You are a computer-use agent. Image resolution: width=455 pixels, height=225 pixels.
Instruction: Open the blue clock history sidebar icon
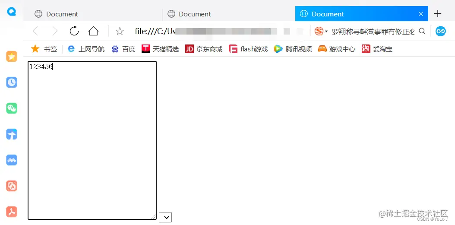tap(12, 82)
